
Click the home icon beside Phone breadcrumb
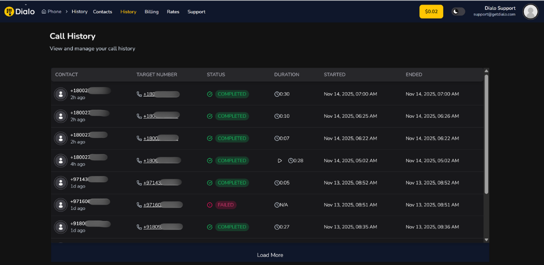click(x=44, y=12)
